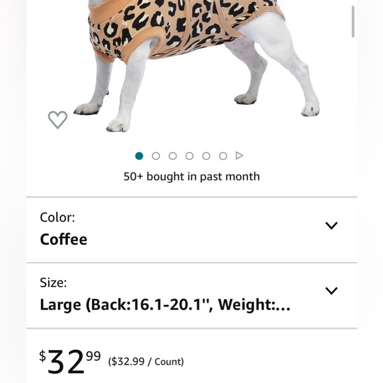Switch to the sixth carousel dot
Screen dimensions: 383x383
tap(223, 156)
